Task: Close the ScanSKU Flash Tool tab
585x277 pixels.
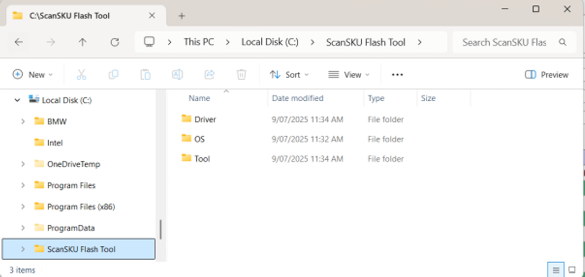Action: (x=152, y=16)
